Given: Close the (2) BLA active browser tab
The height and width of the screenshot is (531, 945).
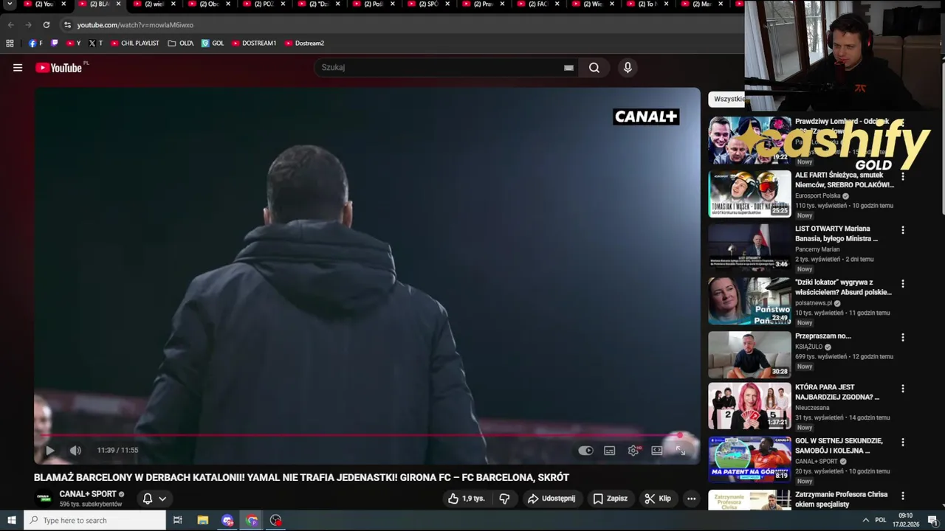Looking at the screenshot, I should (118, 4).
